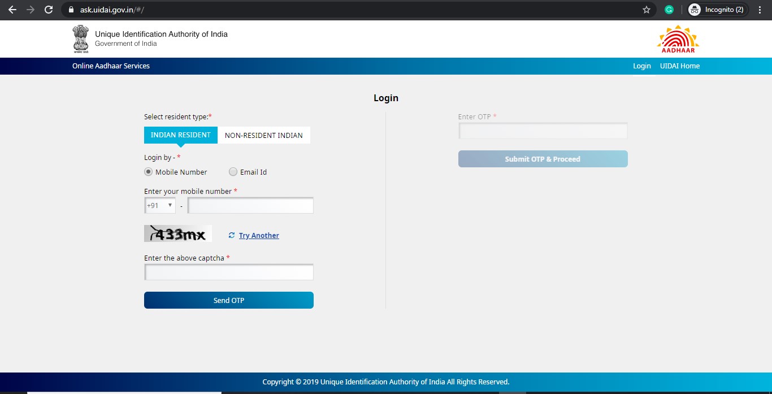
Task: Focus the mobile number input field
Action: pyautogui.click(x=250, y=205)
